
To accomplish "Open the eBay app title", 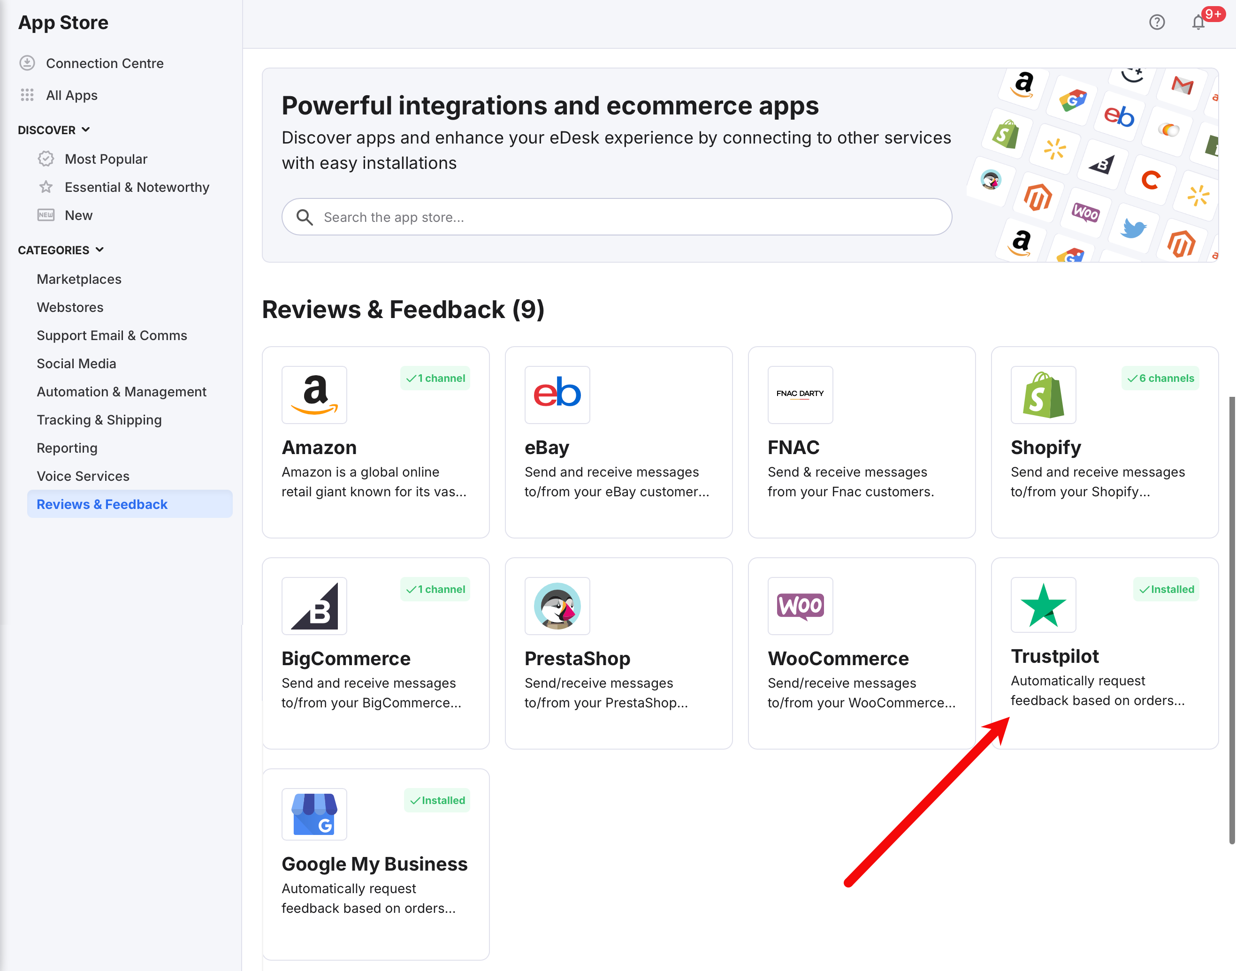I will coord(547,448).
